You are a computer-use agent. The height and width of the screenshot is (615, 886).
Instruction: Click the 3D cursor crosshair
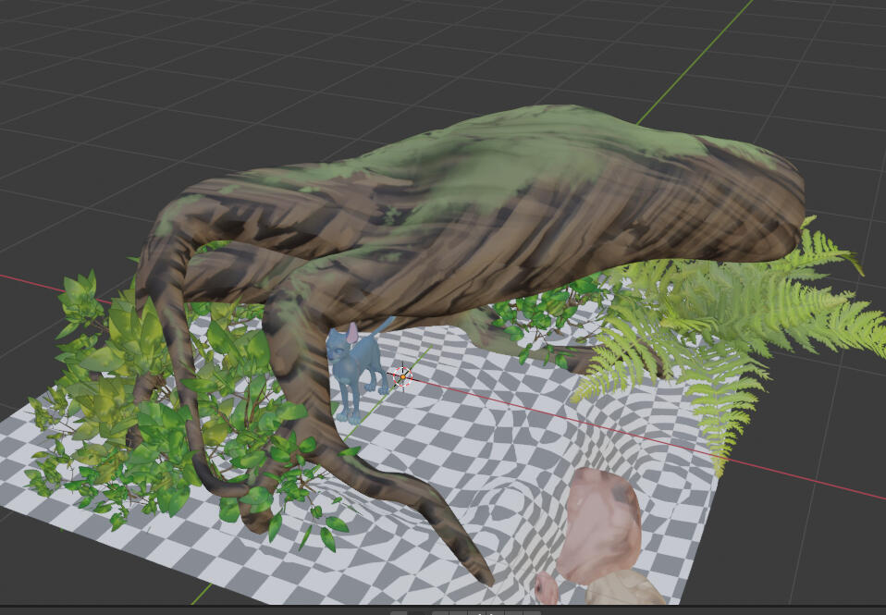click(x=403, y=376)
